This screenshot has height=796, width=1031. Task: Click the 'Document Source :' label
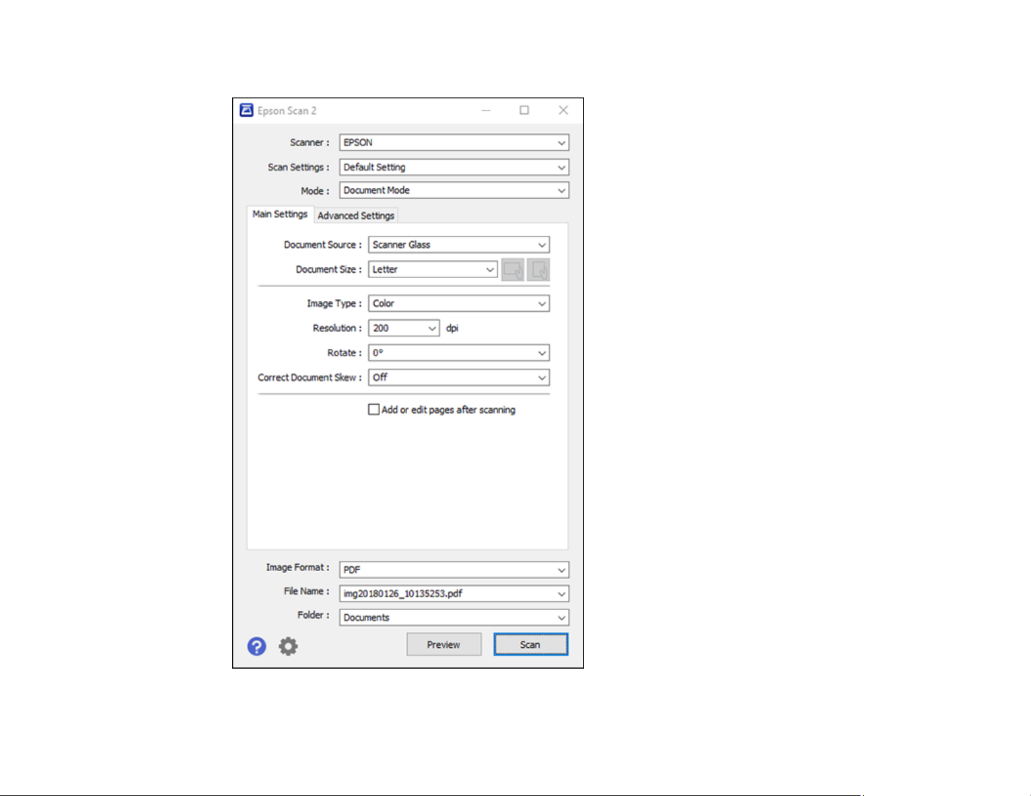point(323,245)
